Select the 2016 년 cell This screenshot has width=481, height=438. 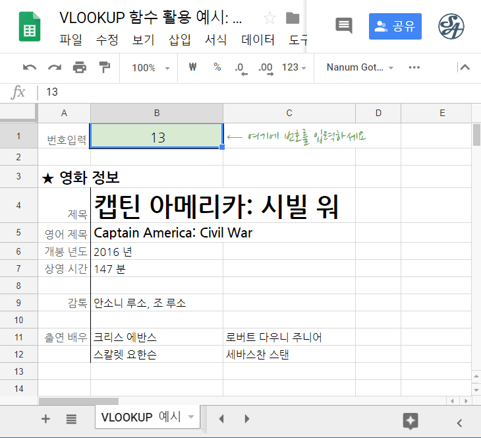(157, 251)
